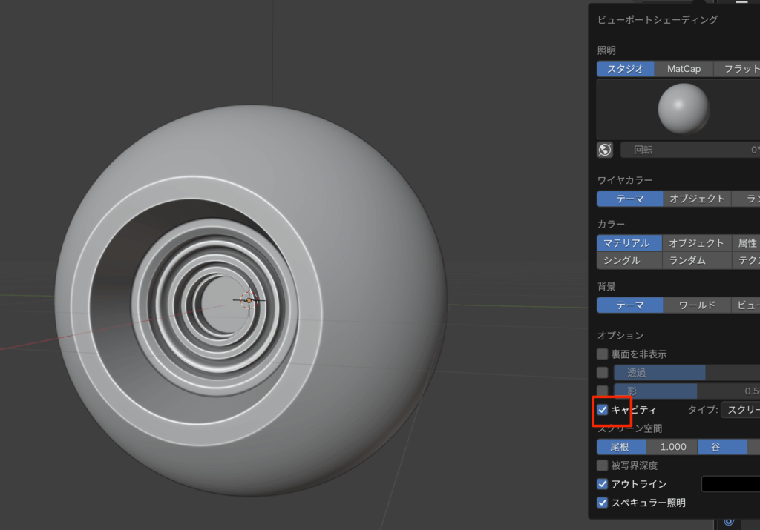Toggle the world space lighting globe icon
This screenshot has height=530, width=760.
[605, 150]
